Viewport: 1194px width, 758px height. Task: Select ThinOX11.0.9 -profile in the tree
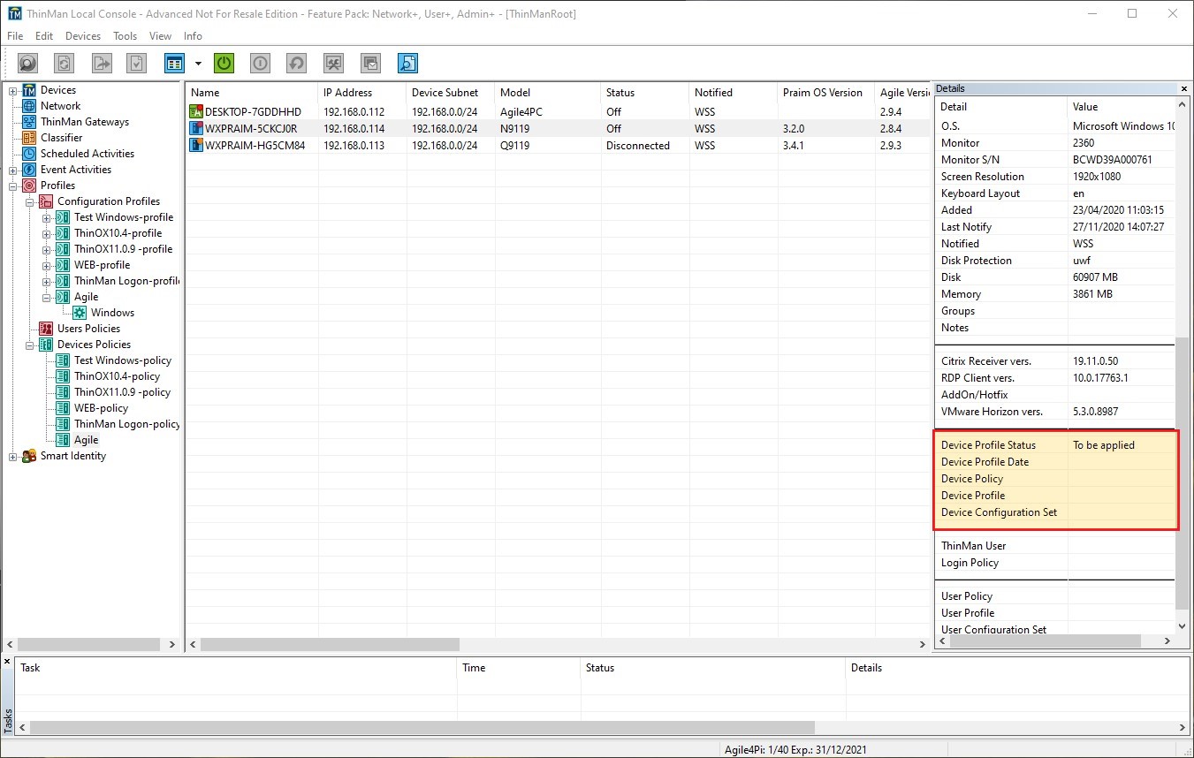[123, 249]
